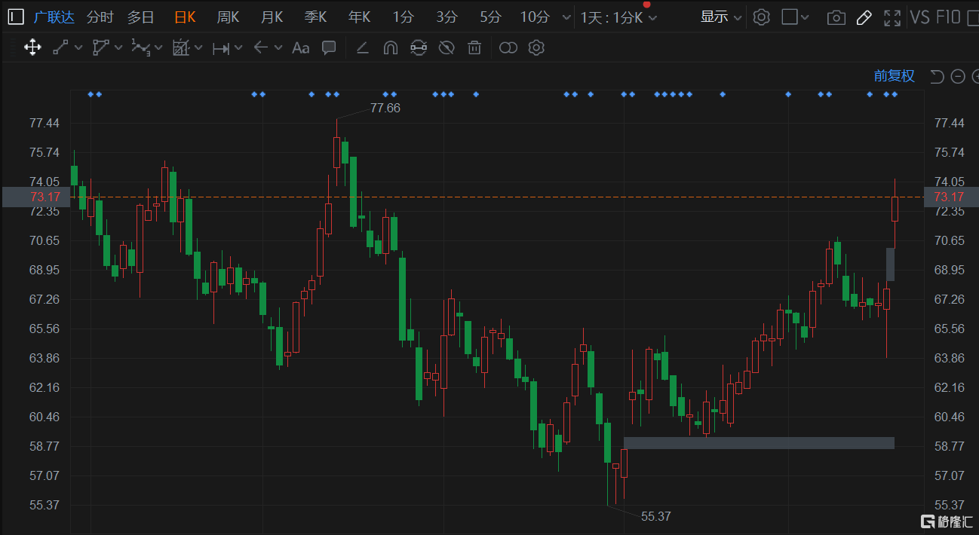The height and width of the screenshot is (535, 979).
Task: Open chart settings gear in top bar
Action: (762, 17)
